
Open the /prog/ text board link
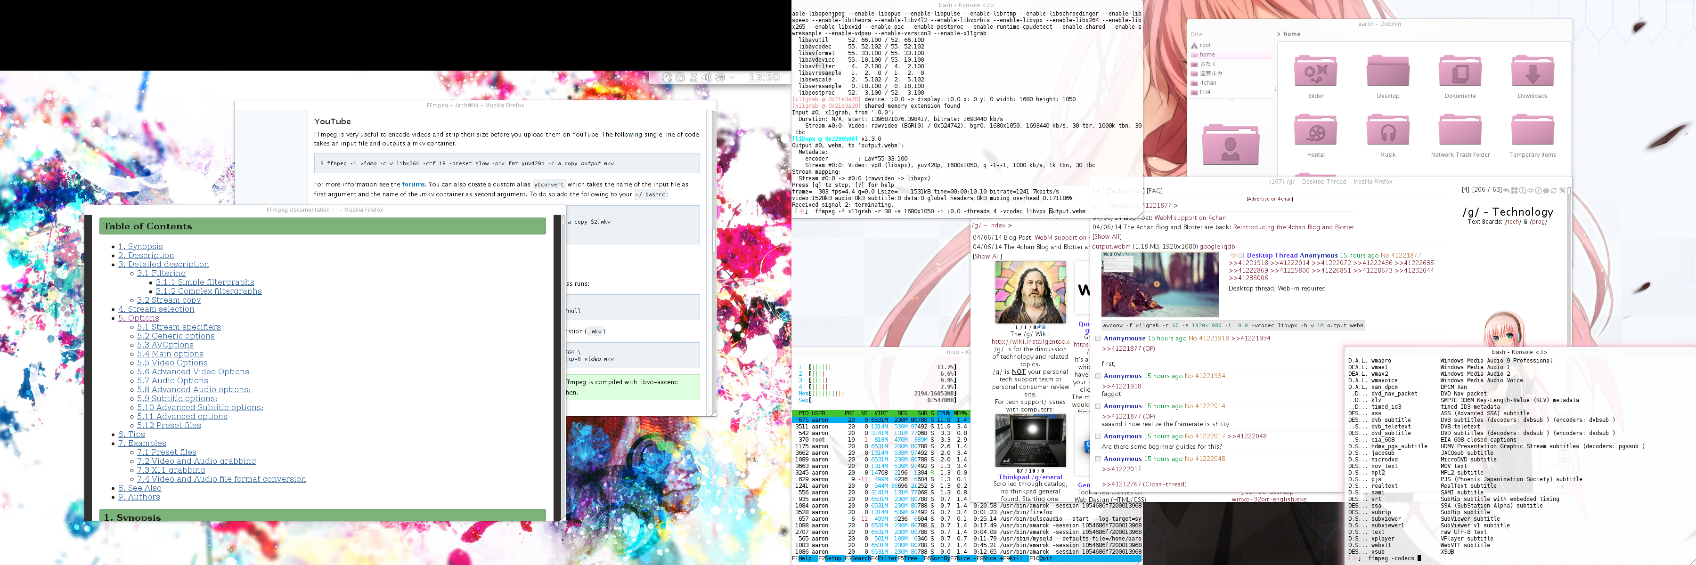click(1539, 222)
